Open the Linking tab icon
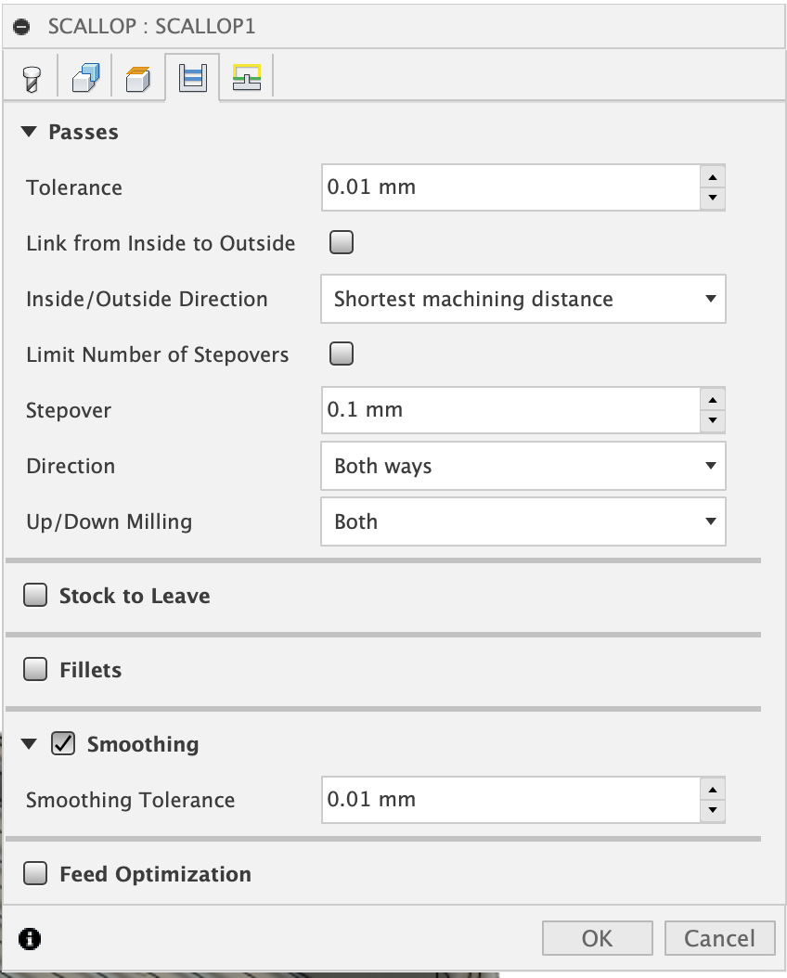This screenshot has width=787, height=978. (x=246, y=78)
